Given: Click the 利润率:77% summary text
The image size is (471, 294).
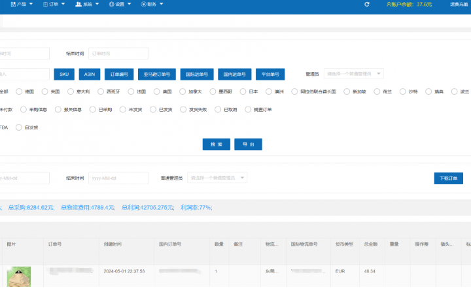Looking at the screenshot, I should click(x=196, y=208).
